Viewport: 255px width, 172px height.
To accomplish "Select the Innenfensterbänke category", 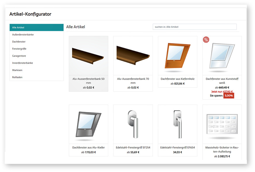I will (36, 63).
